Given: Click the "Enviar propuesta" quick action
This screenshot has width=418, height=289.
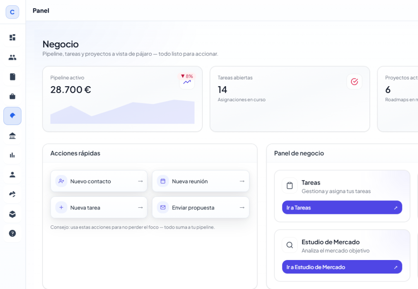Looking at the screenshot, I should [200, 207].
